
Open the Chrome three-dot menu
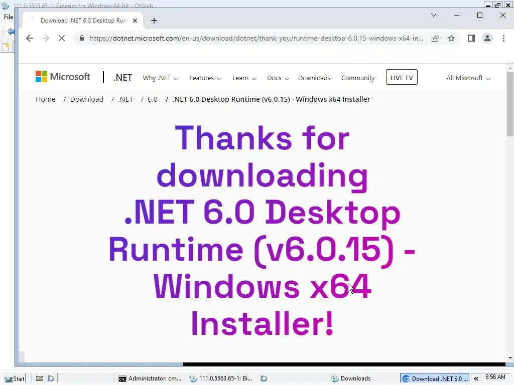tap(503, 38)
